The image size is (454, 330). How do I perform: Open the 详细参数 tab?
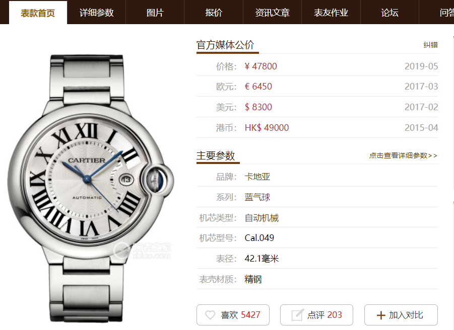coord(96,13)
